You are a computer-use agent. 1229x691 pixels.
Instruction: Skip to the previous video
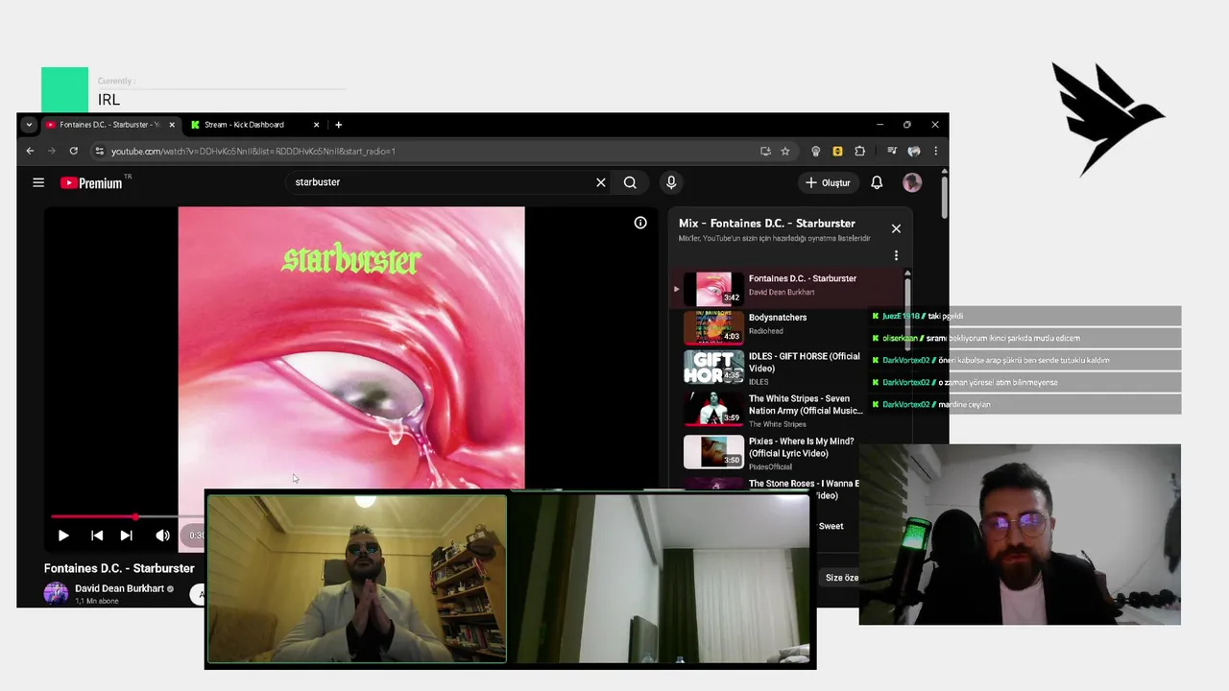pos(97,536)
